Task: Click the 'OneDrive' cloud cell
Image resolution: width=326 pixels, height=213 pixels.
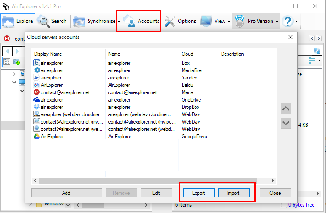Action: pyautogui.click(x=191, y=100)
